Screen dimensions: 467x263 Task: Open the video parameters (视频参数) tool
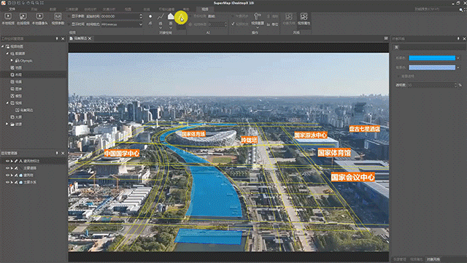pos(58,18)
